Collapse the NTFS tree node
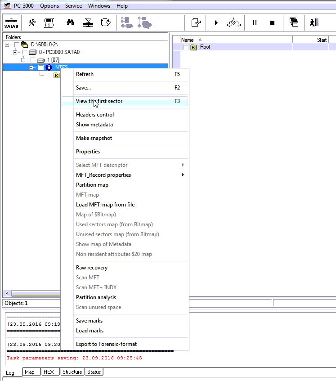The height and width of the screenshot is (381, 336). pyautogui.click(x=31, y=67)
